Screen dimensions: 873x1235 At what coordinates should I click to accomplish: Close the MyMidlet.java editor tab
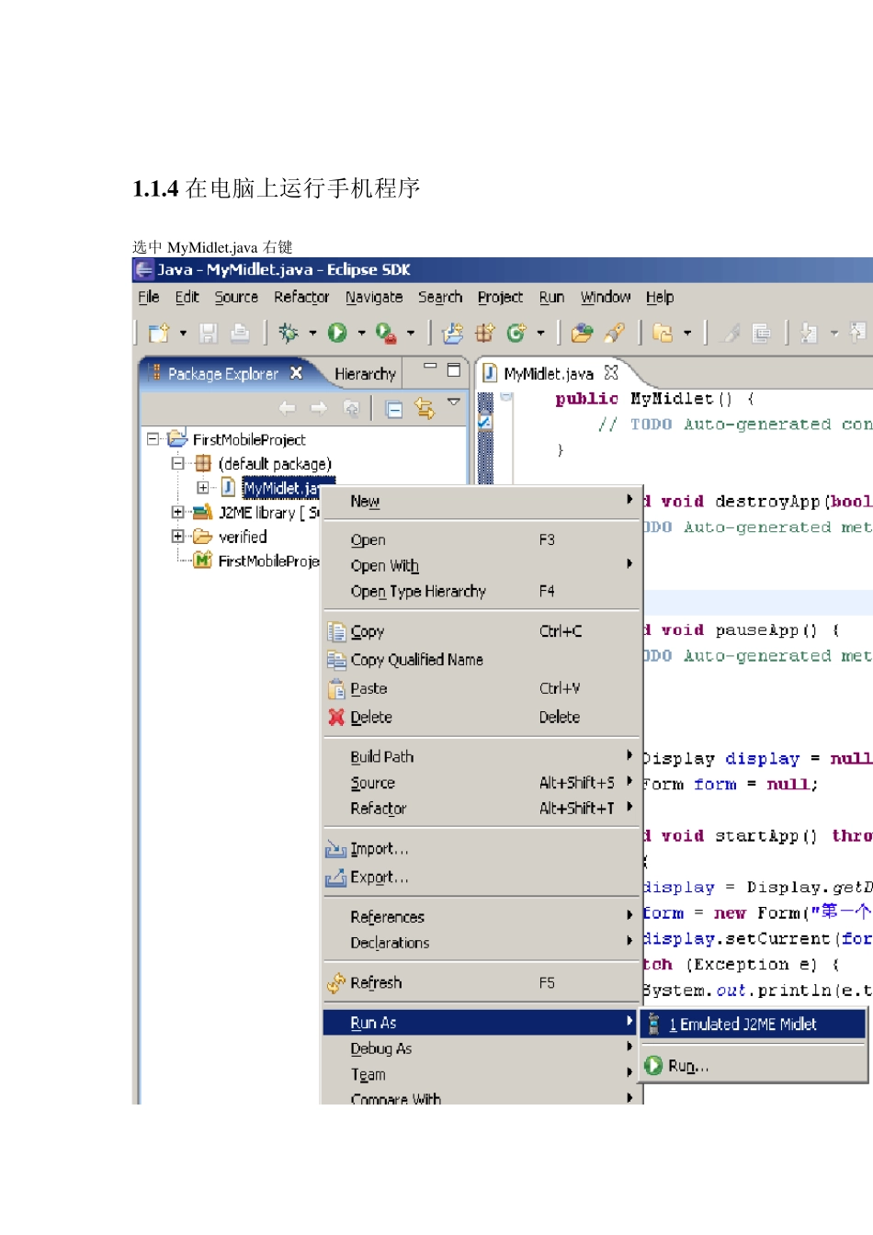pyautogui.click(x=611, y=373)
